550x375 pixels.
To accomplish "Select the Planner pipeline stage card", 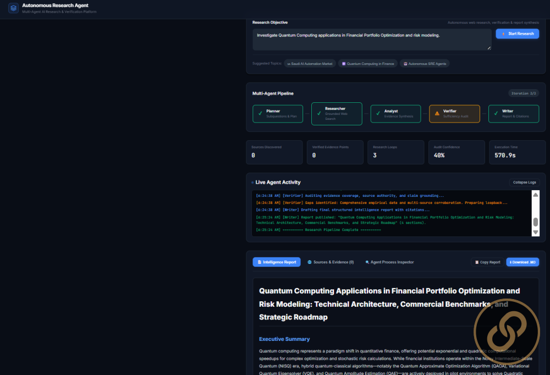I will [278, 114].
